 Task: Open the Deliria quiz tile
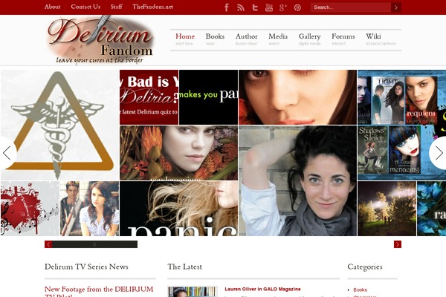tap(149, 97)
